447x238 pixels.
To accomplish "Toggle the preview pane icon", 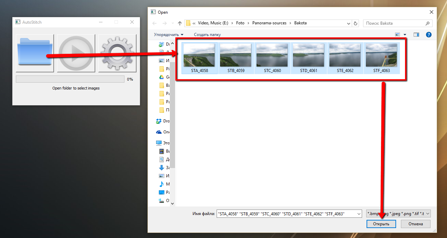I will 416,35.
